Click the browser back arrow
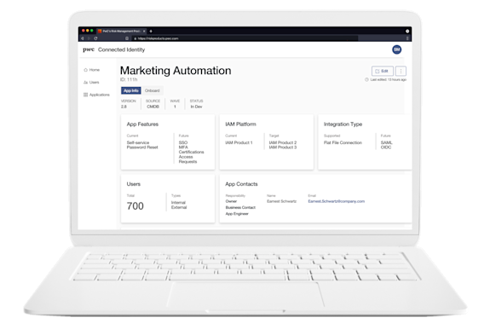 83,38
